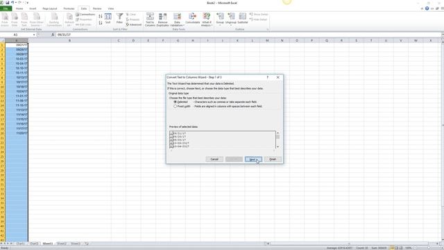Open the Insert ribbon tab

33,8
